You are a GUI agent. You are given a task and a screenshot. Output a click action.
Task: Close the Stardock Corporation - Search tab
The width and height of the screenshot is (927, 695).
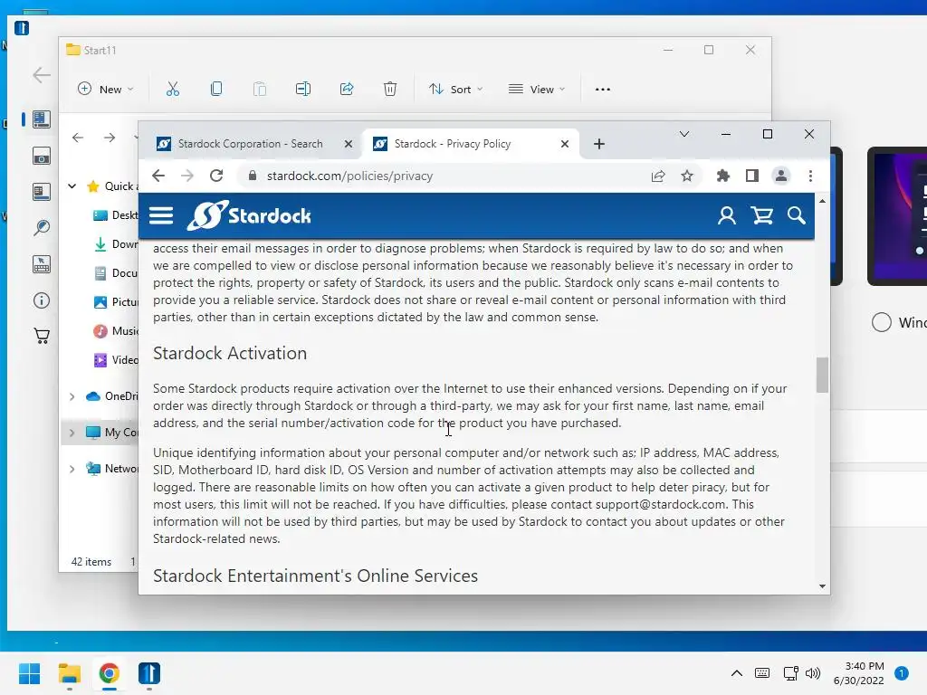[349, 144]
